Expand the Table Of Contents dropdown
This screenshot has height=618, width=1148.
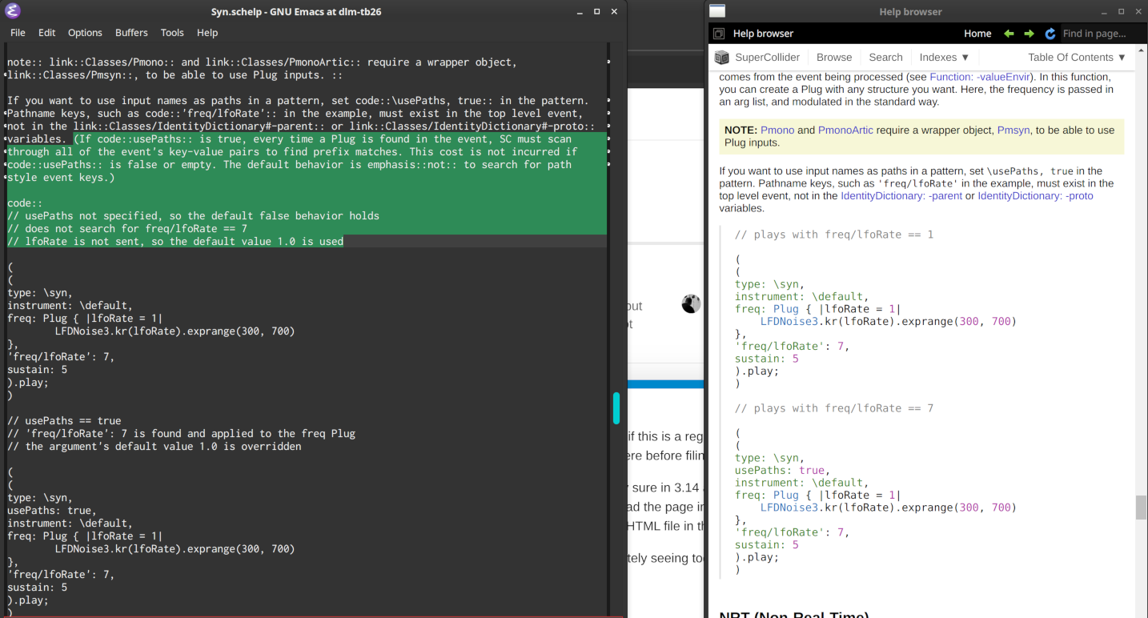coord(1077,58)
